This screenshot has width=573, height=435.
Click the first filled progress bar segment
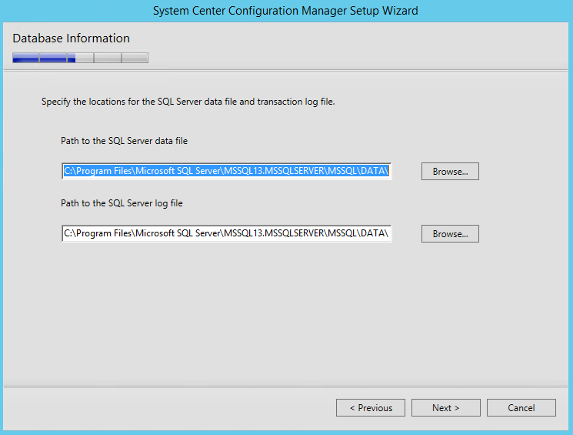(25, 58)
